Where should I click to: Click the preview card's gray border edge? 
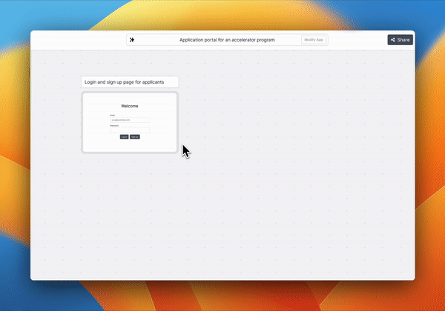82,123
